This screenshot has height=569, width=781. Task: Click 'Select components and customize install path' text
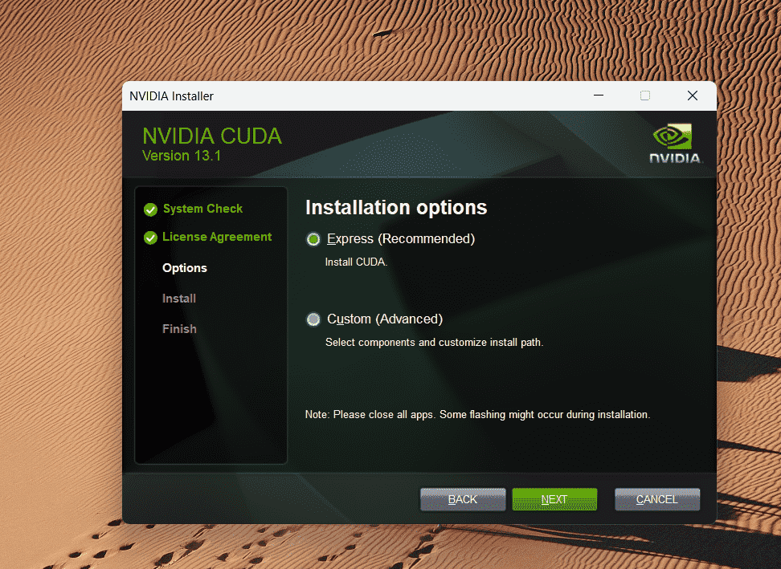coord(435,342)
